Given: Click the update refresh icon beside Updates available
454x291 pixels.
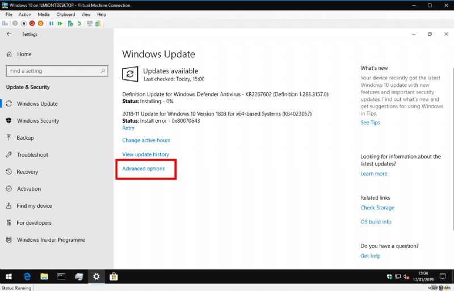Looking at the screenshot, I should coord(130,74).
